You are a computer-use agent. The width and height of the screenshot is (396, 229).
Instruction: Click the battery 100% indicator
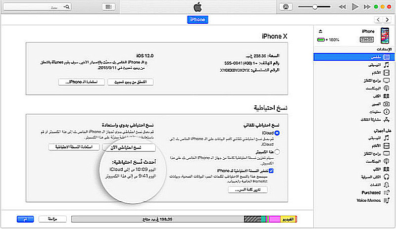tap(328, 40)
